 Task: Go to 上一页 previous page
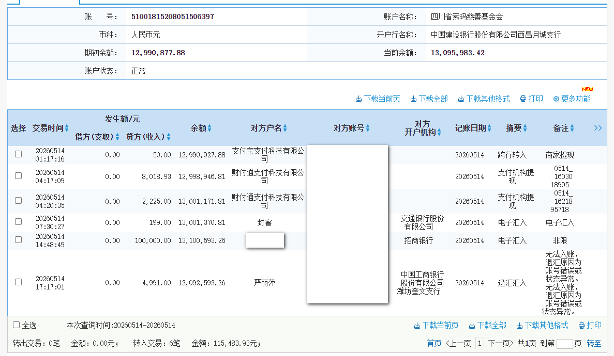pos(458,344)
